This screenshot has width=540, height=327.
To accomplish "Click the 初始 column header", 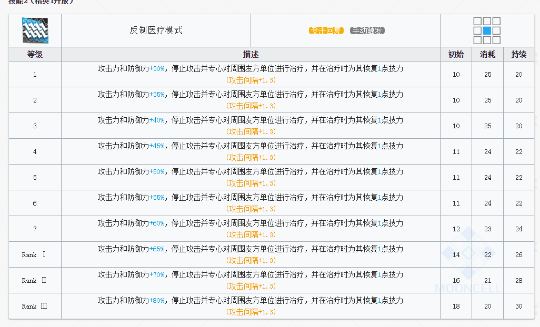I will coord(456,54).
